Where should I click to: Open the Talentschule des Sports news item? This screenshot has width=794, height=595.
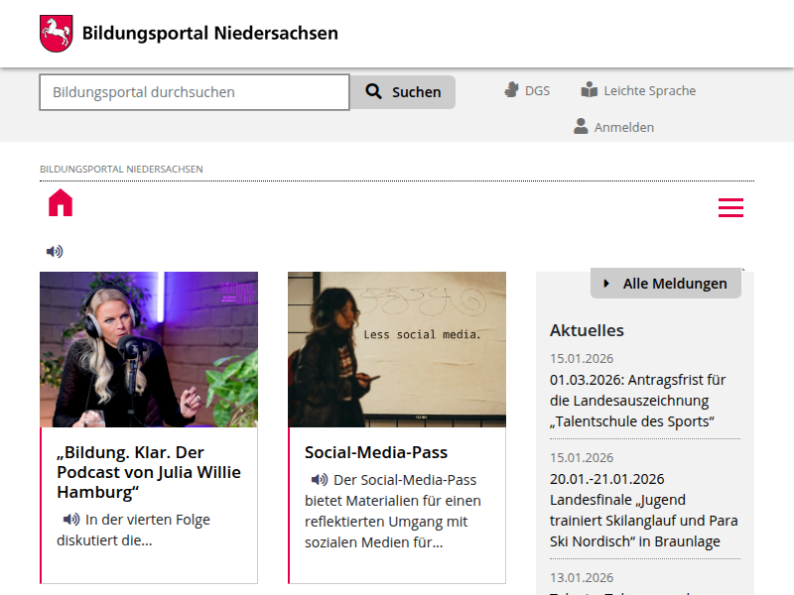point(637,401)
